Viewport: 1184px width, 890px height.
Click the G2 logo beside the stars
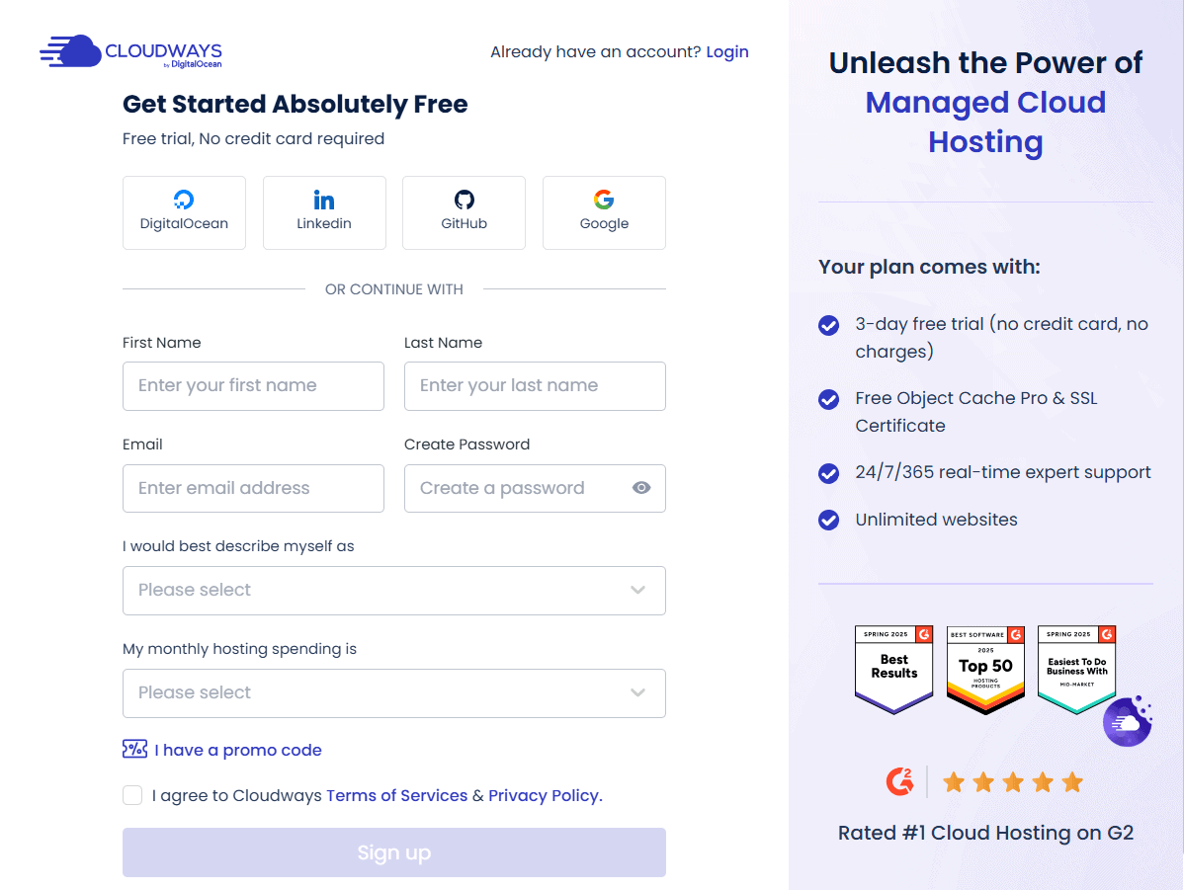pos(899,782)
